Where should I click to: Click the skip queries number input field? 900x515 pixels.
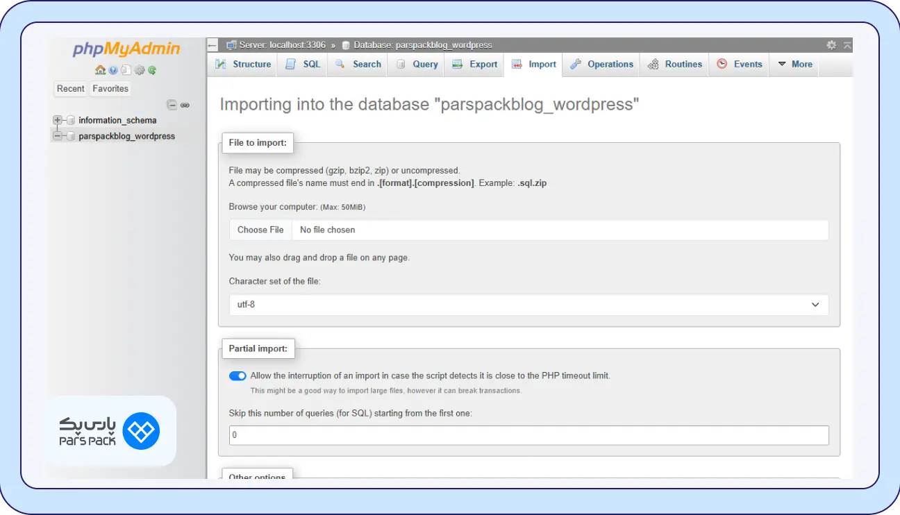pyautogui.click(x=528, y=435)
